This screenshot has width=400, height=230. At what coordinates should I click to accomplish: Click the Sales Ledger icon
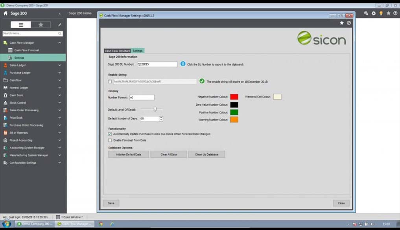coord(6,65)
